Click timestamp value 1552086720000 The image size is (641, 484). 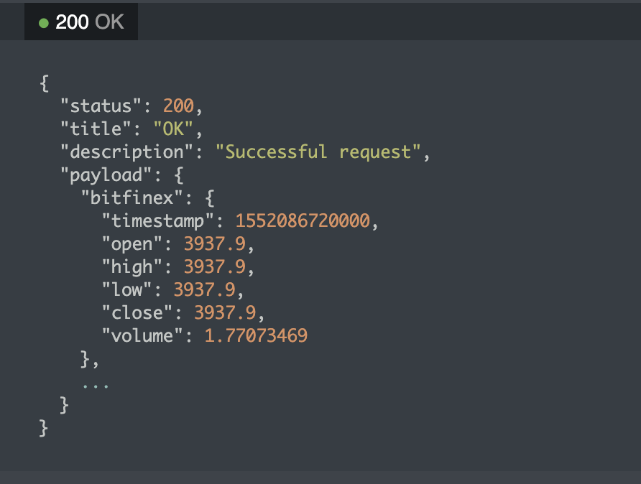302,221
